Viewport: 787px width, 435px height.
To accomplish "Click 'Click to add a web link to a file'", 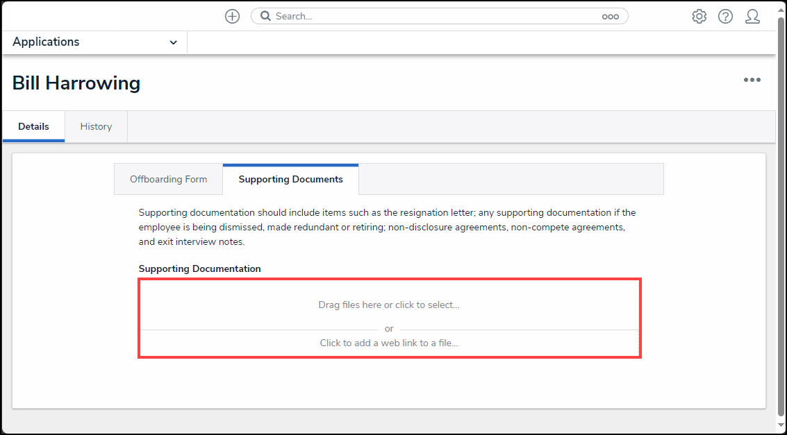I will click(x=389, y=343).
